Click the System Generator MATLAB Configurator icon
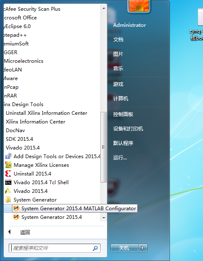 (x=16, y=208)
